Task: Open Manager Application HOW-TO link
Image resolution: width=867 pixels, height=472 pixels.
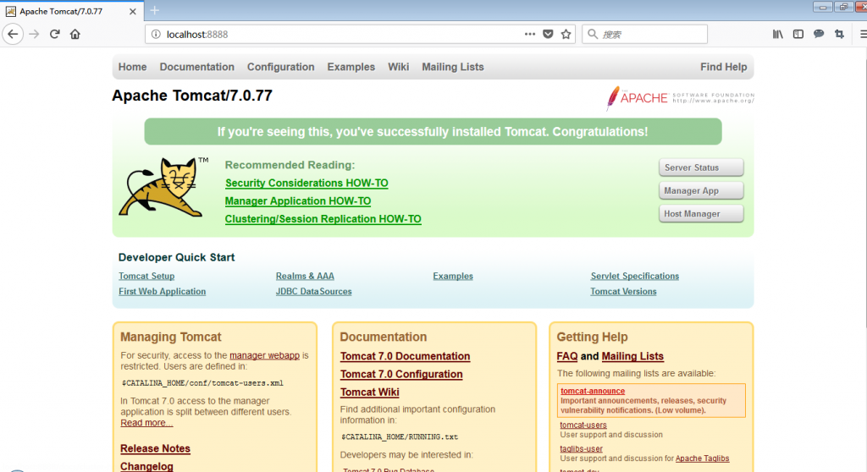Action: (297, 201)
